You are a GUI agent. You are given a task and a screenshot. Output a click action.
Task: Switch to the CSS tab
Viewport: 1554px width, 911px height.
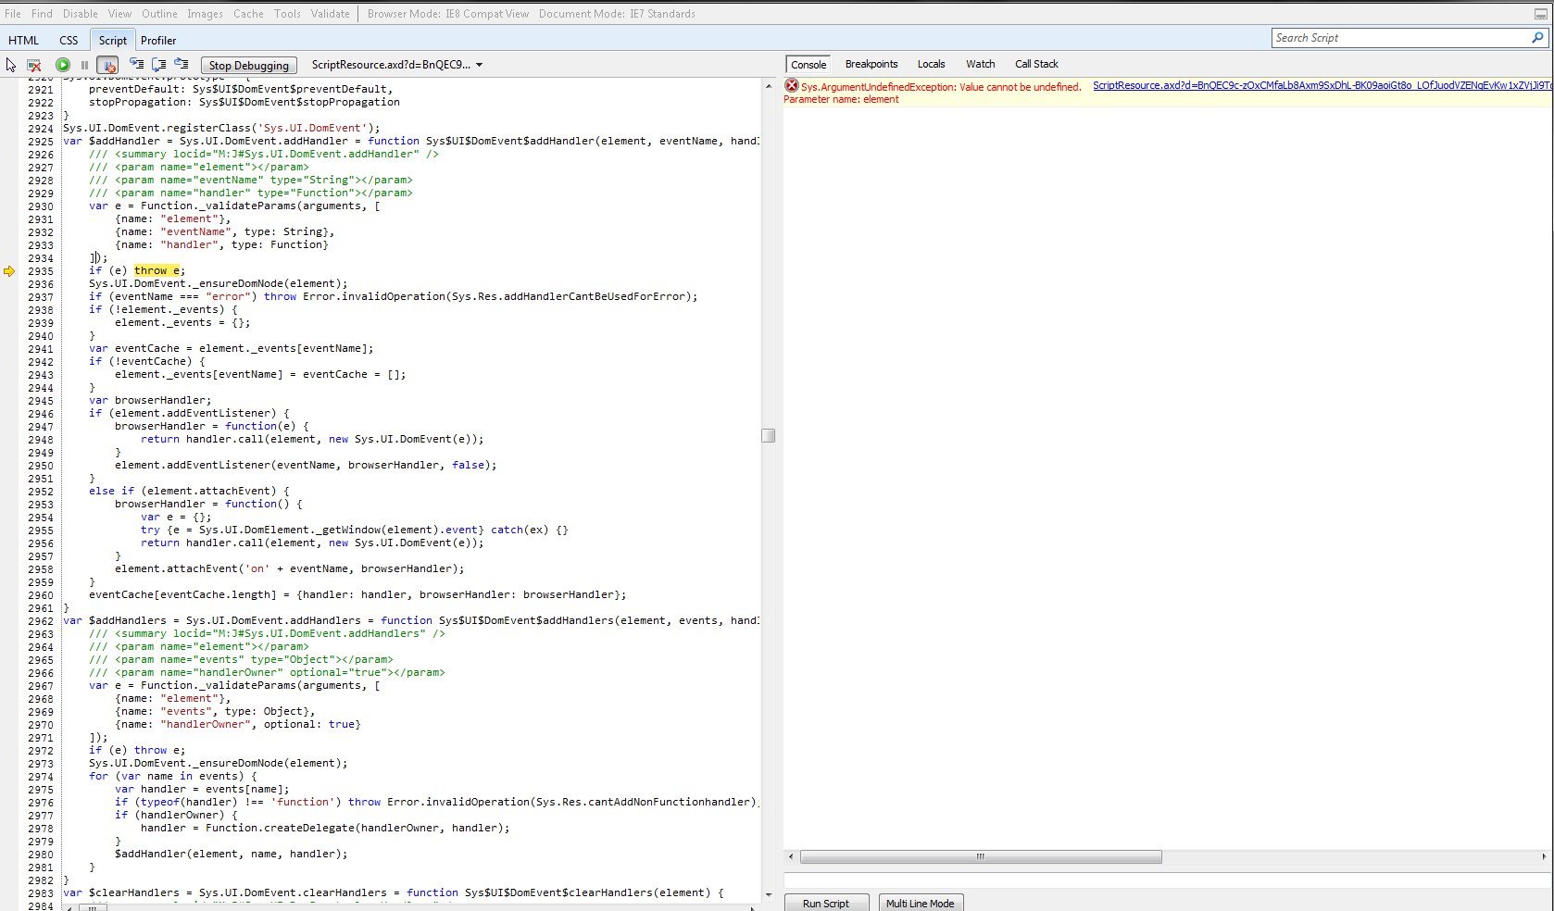[69, 40]
